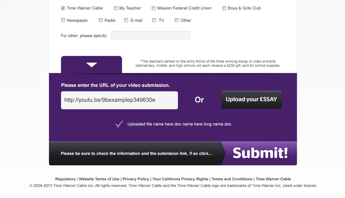The height and width of the screenshot is (198, 345).
Task: Select the TV checkbox
Action: [x=154, y=20]
